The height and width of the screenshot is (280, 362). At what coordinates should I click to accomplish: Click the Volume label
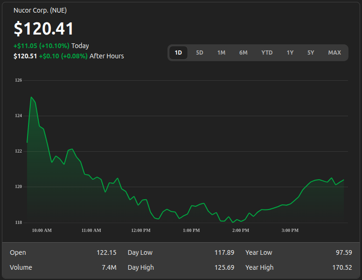point(21,267)
